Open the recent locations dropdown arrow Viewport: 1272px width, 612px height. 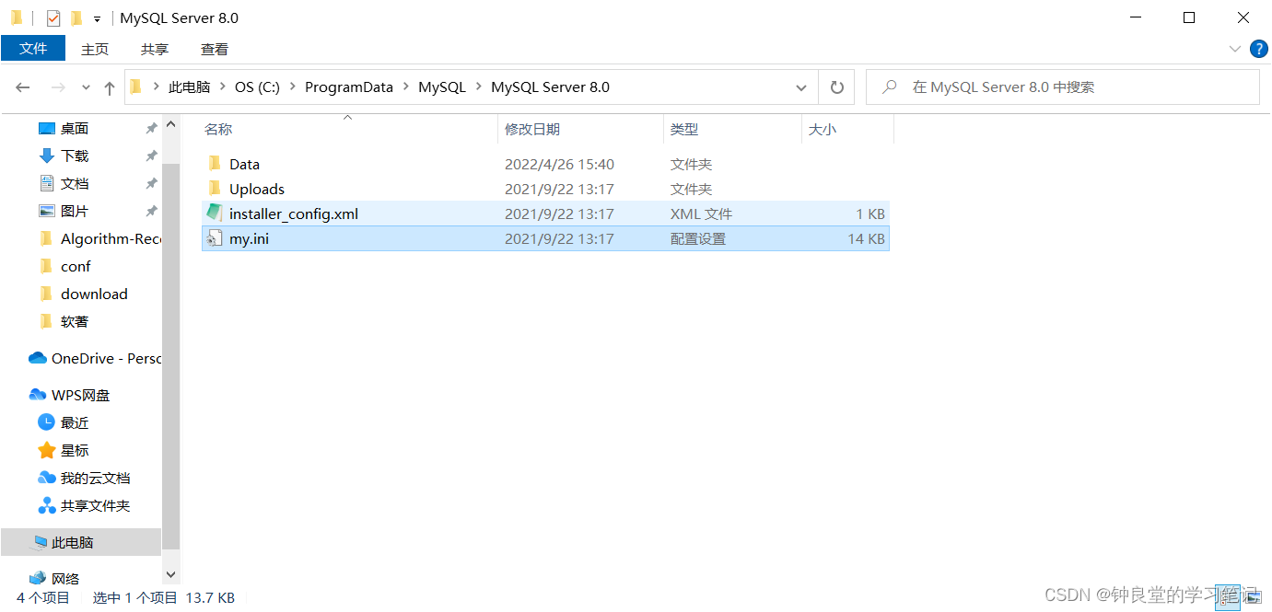point(86,87)
